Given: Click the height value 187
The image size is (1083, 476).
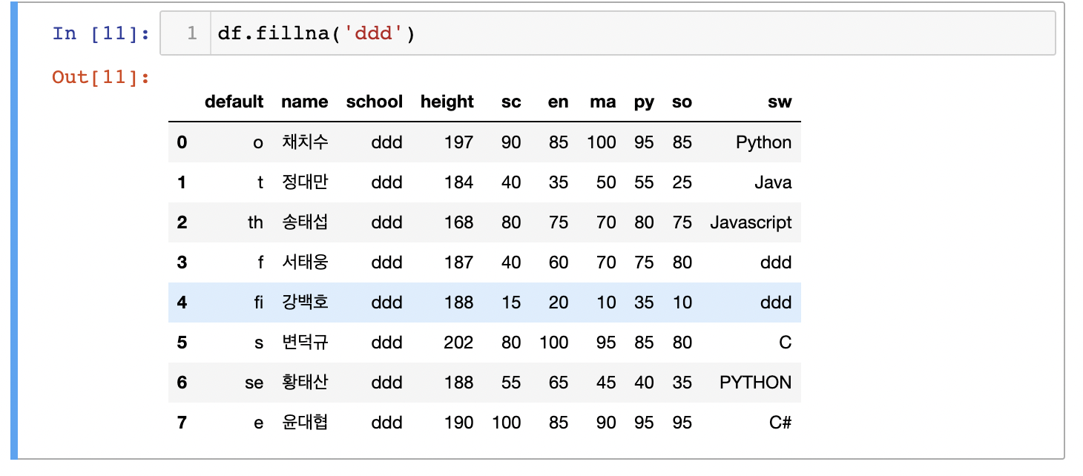Looking at the screenshot, I should click(x=459, y=262).
